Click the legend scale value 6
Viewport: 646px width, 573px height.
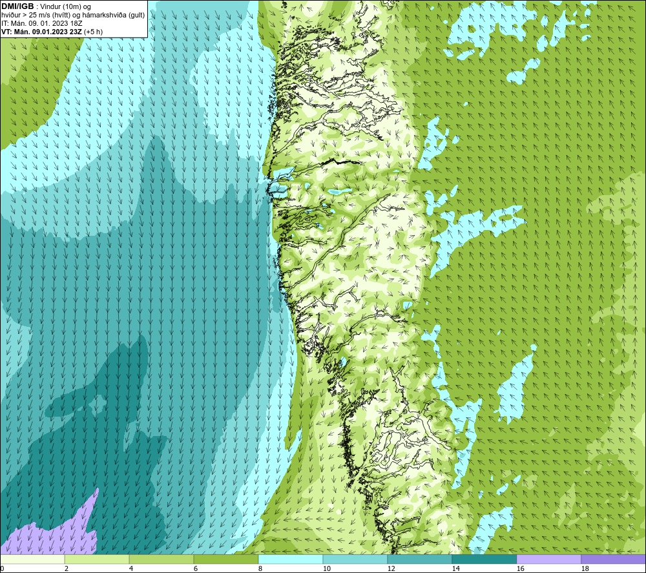(x=196, y=569)
